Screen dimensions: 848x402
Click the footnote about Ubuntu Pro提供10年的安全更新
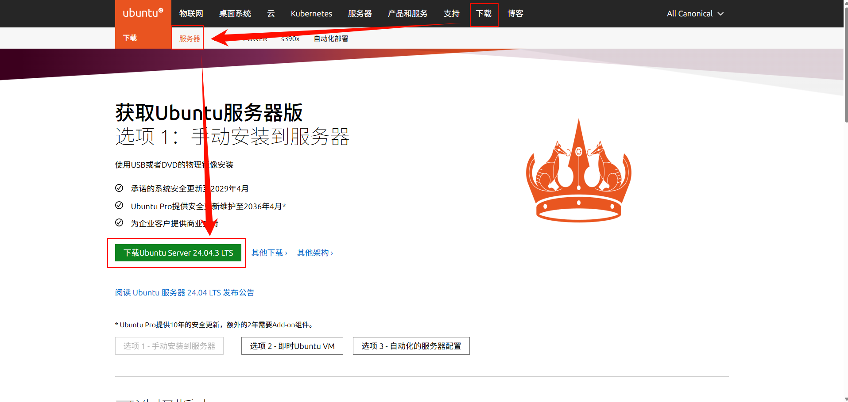point(215,325)
